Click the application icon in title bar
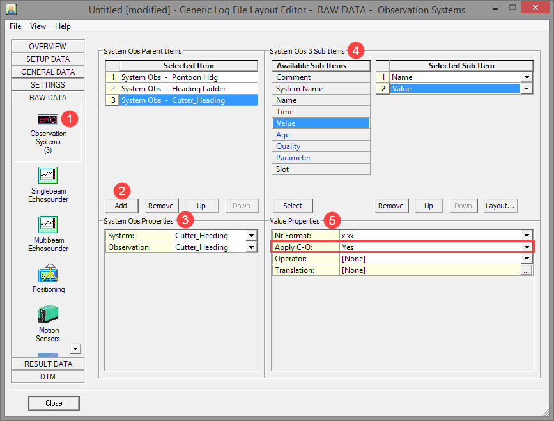The width and height of the screenshot is (554, 421). [x=12, y=10]
